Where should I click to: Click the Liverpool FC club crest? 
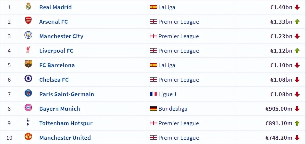28,50
